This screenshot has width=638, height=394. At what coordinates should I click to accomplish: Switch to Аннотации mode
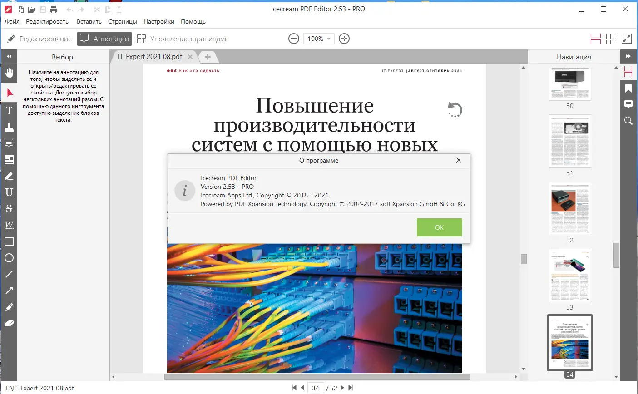[x=104, y=39]
